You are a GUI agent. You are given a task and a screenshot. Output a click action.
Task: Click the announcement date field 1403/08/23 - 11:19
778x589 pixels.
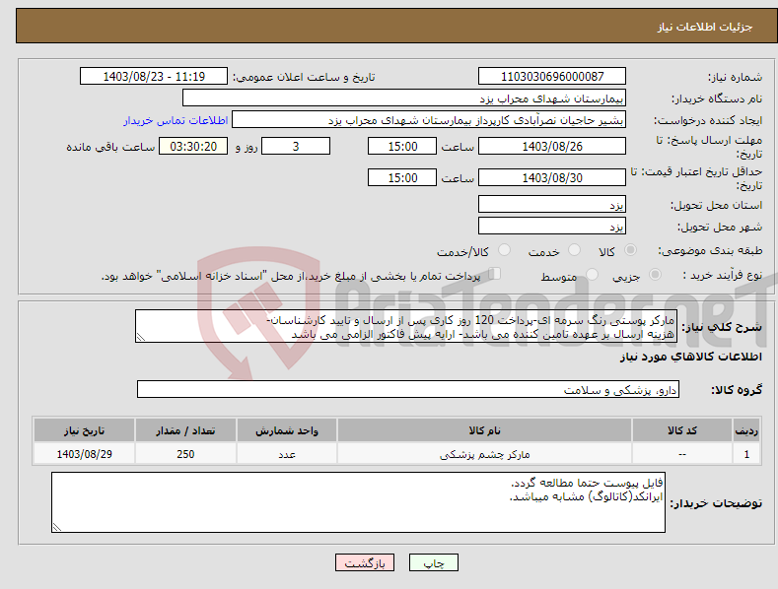click(x=154, y=77)
